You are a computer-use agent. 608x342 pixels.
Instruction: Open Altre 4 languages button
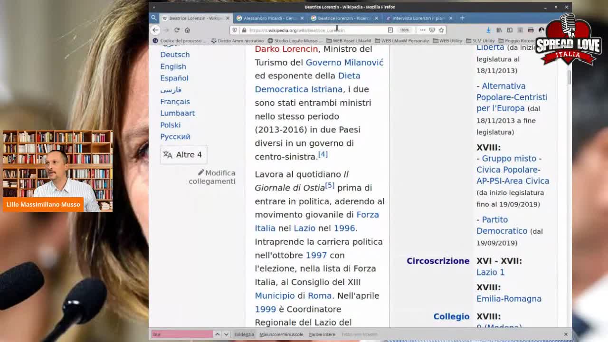pyautogui.click(x=183, y=155)
